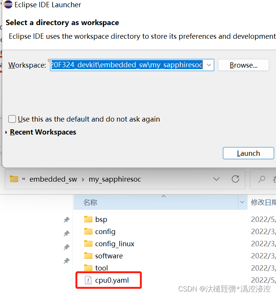Select 'my_sapphiresoc' breadcrumb in address bar
This screenshot has width=276, height=296.
coord(115,179)
